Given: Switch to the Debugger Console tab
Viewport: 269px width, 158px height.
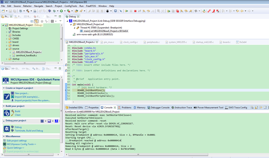Looking at the screenshot, I should (158, 108).
